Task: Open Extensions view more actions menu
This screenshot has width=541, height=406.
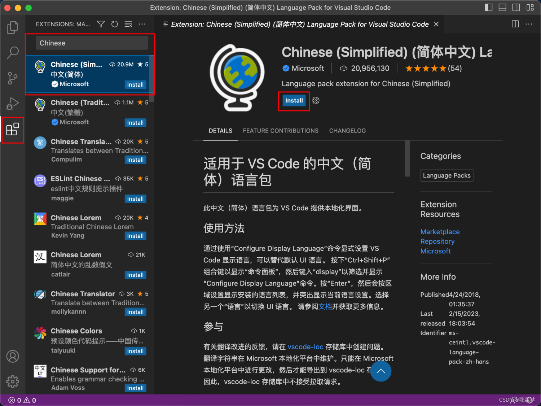Action: point(142,24)
